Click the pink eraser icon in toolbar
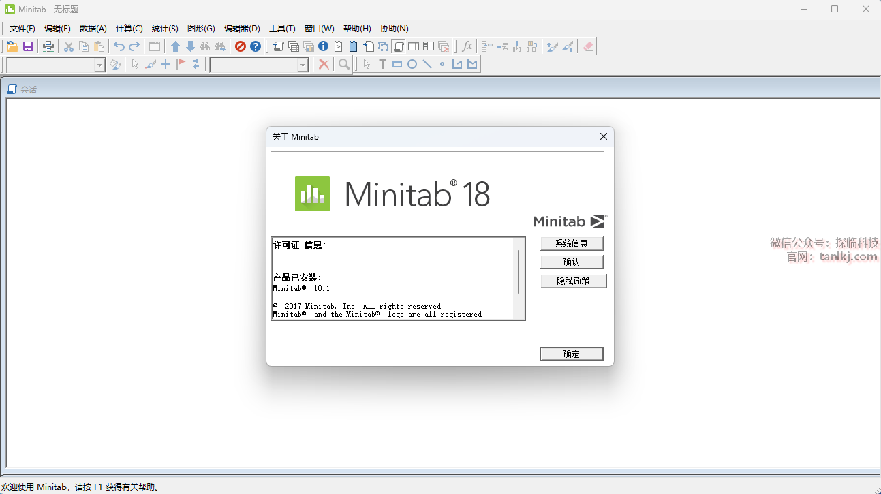Viewport: 881px width, 494px height. tap(589, 46)
